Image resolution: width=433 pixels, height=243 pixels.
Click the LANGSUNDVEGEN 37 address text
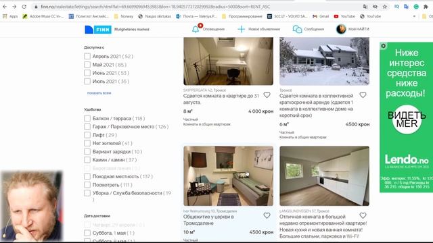pos(304,211)
